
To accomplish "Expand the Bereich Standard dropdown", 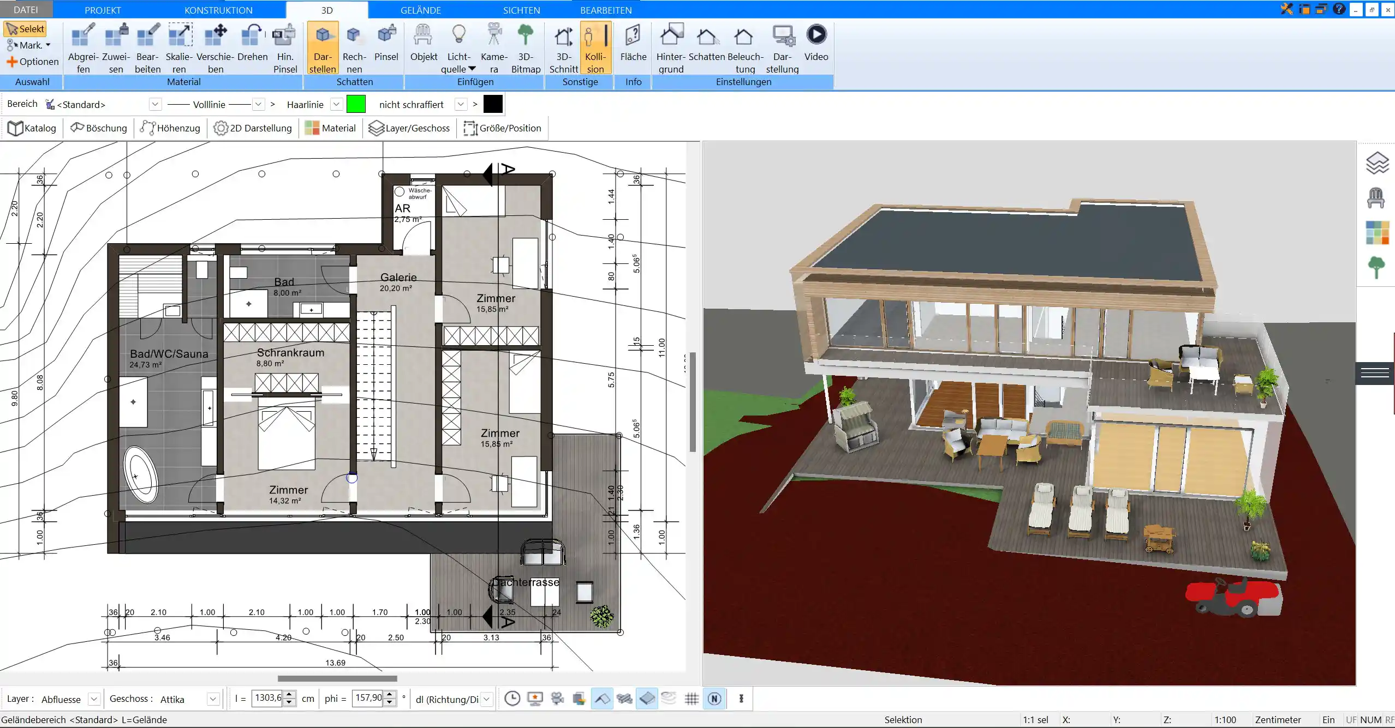I will [155, 104].
